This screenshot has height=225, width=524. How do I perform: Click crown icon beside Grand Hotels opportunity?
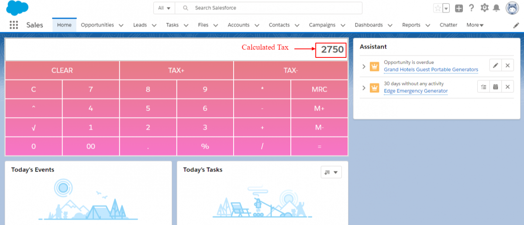[374, 66]
